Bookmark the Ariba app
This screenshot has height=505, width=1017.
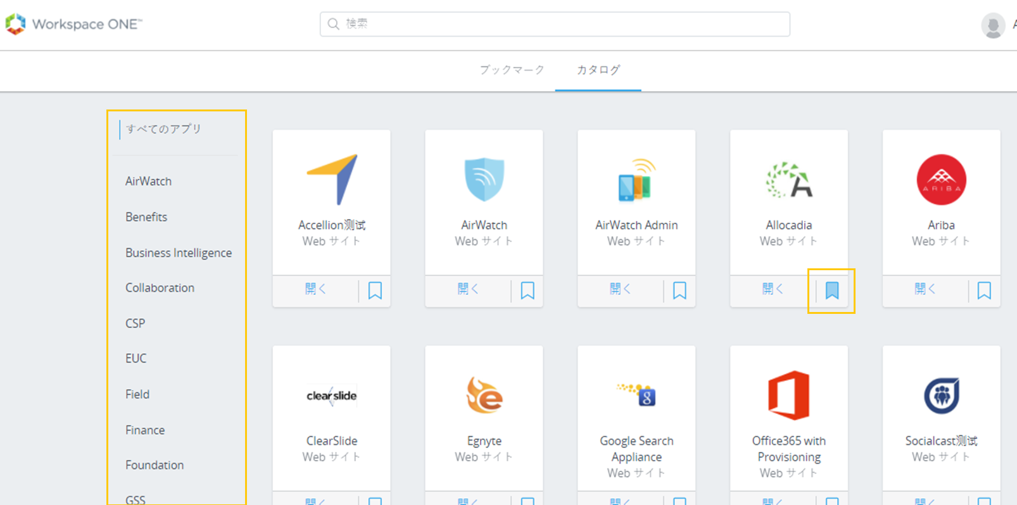click(x=984, y=290)
